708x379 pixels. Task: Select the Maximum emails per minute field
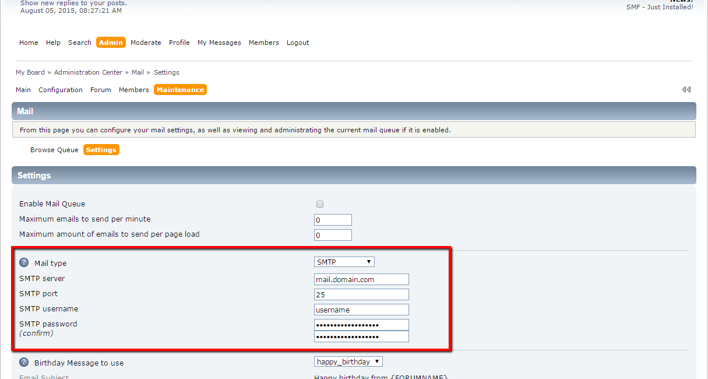point(333,219)
